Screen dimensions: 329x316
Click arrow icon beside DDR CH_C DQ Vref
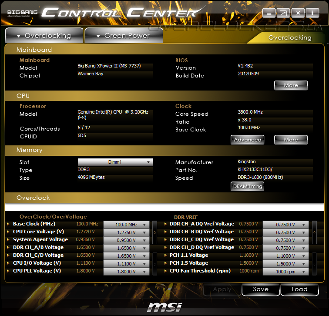click(x=165, y=240)
